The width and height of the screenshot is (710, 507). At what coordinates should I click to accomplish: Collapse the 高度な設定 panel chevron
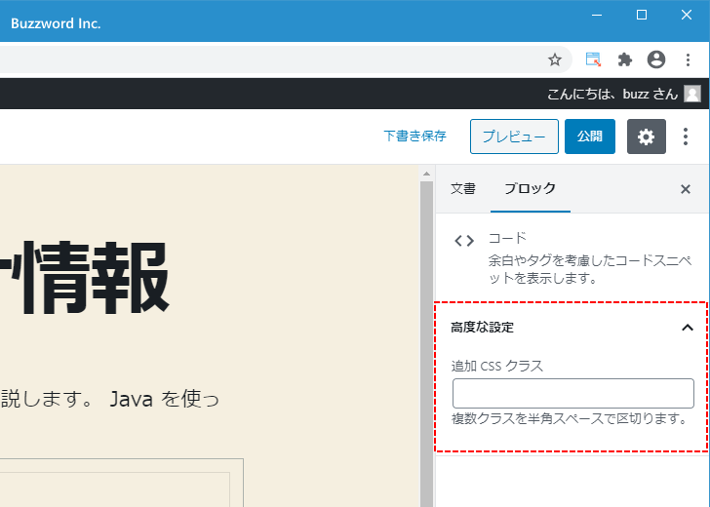(x=687, y=328)
